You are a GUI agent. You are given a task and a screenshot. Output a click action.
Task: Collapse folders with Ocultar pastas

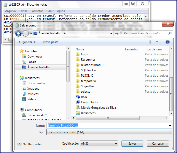tap(30, 144)
